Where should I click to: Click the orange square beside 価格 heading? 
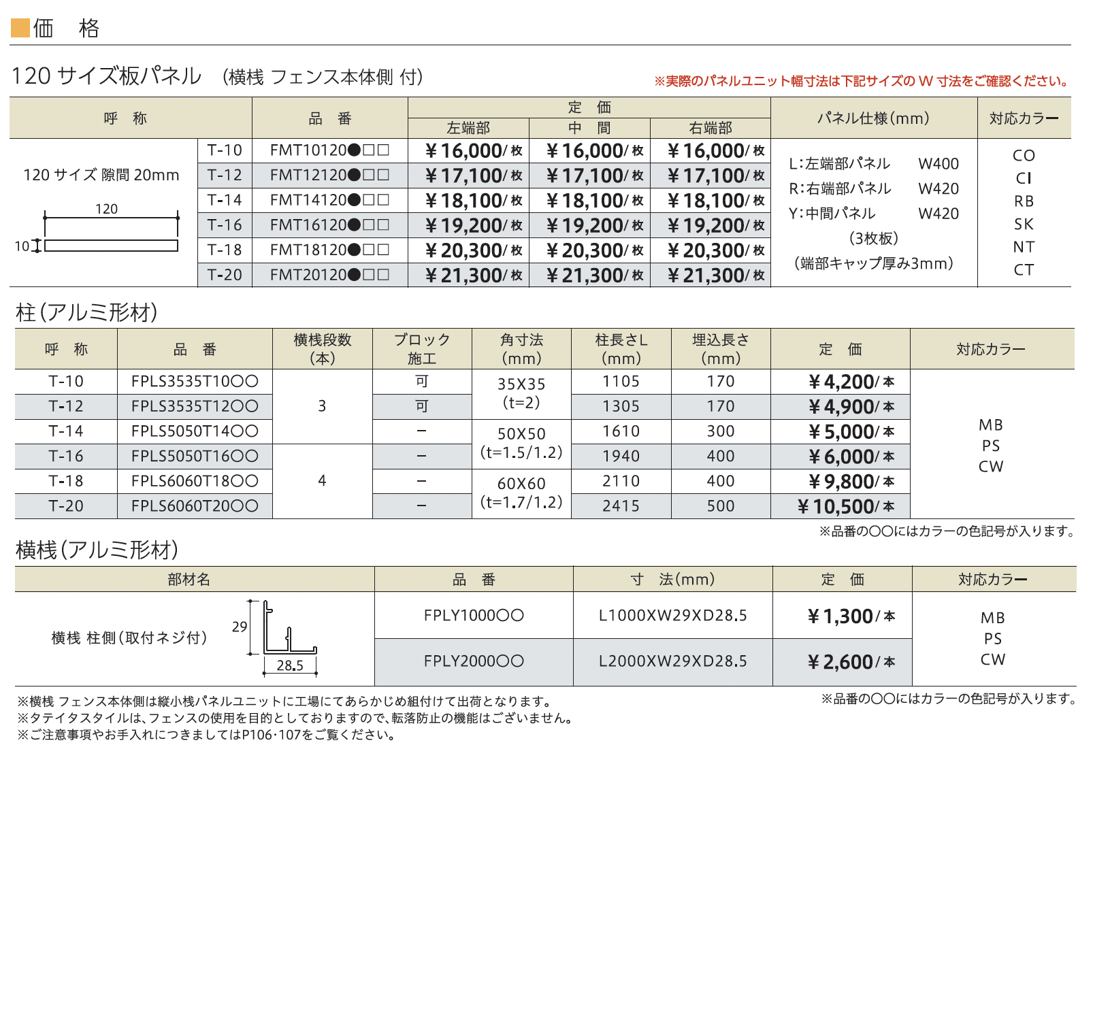coord(20,28)
